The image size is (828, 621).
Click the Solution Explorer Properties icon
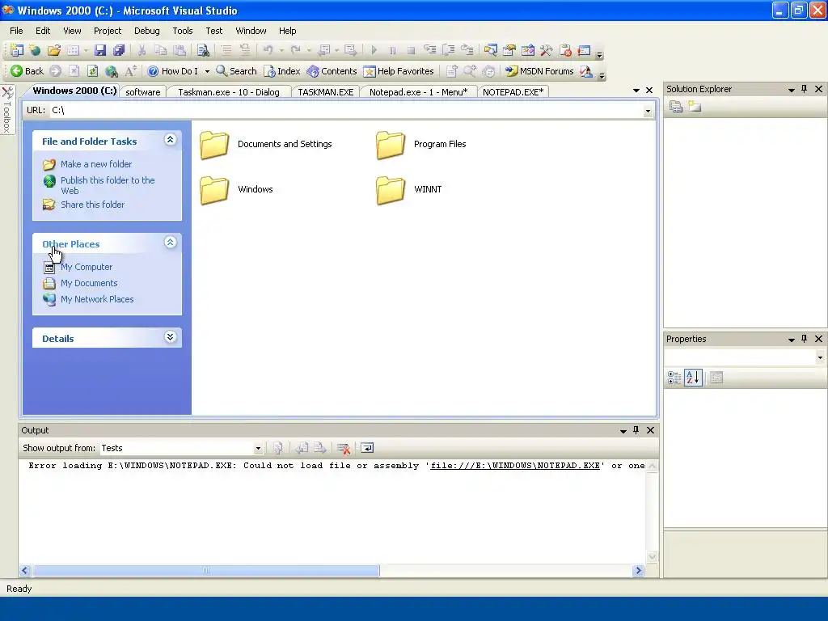coord(676,107)
